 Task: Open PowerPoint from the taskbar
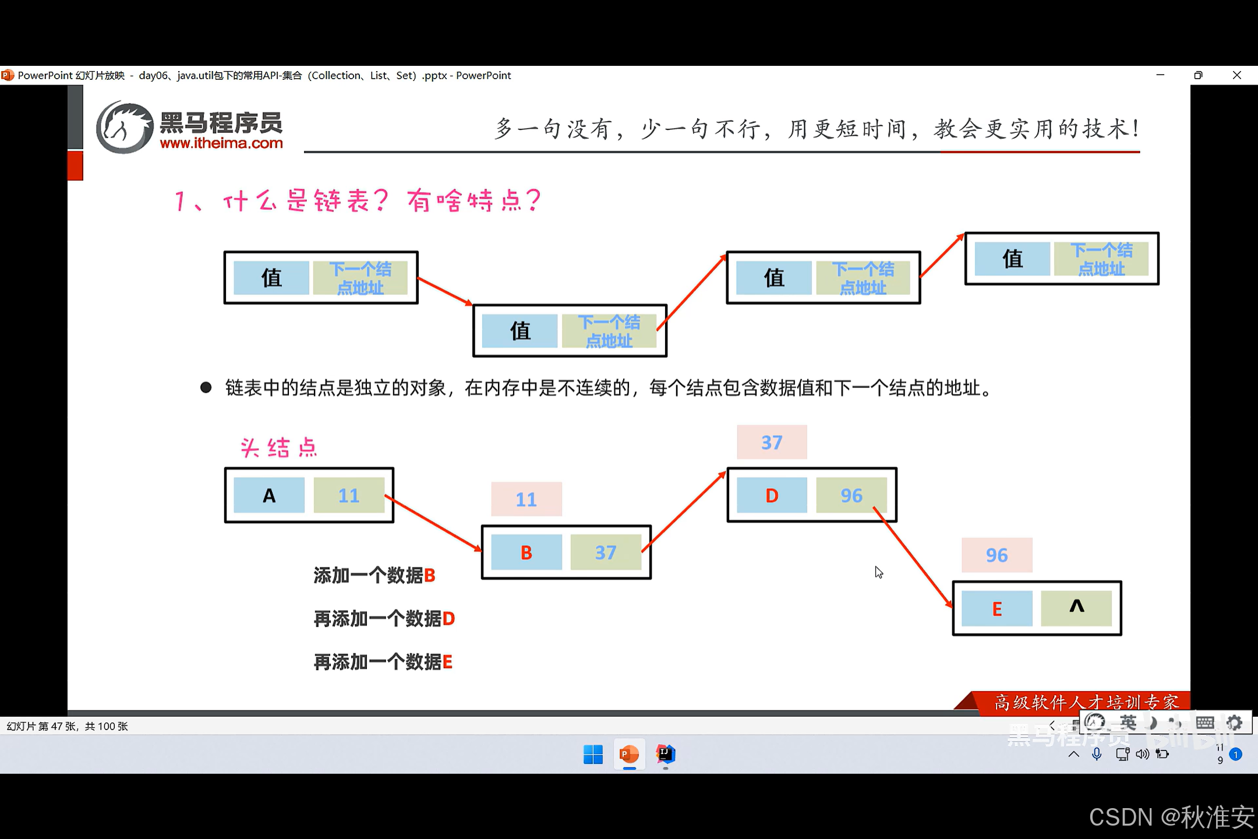click(x=629, y=755)
